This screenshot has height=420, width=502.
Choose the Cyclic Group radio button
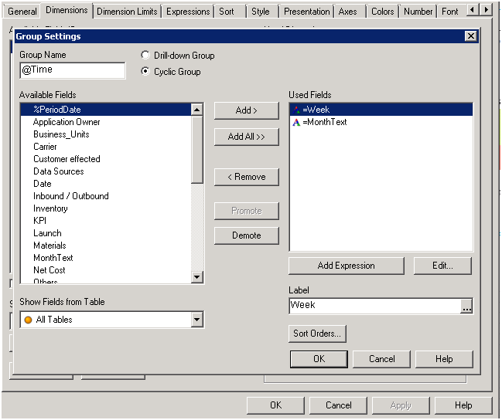(x=145, y=72)
